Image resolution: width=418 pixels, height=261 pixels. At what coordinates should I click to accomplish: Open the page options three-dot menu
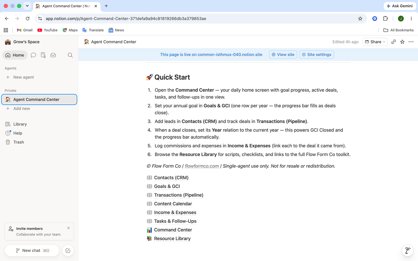411,42
